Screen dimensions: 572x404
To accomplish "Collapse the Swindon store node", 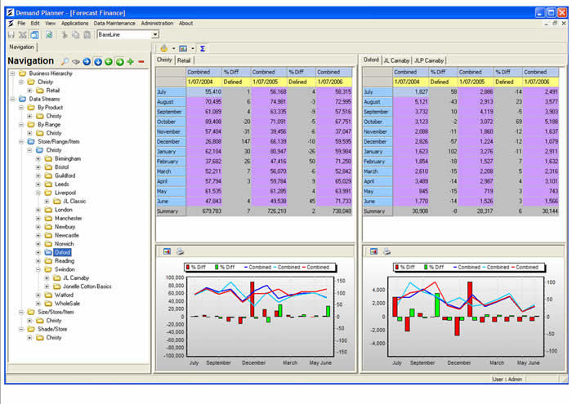I will pos(38,269).
